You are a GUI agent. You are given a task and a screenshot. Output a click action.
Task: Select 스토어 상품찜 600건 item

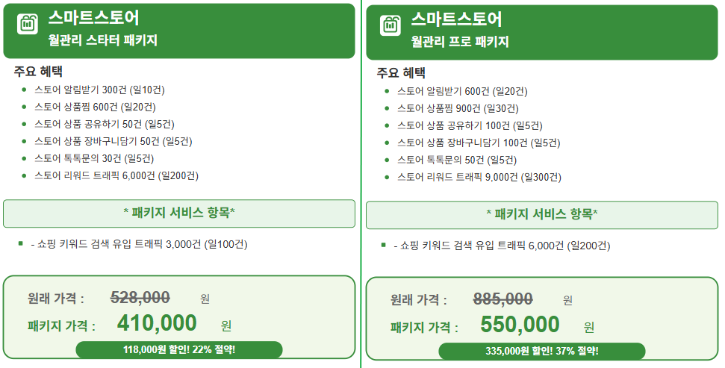point(95,107)
